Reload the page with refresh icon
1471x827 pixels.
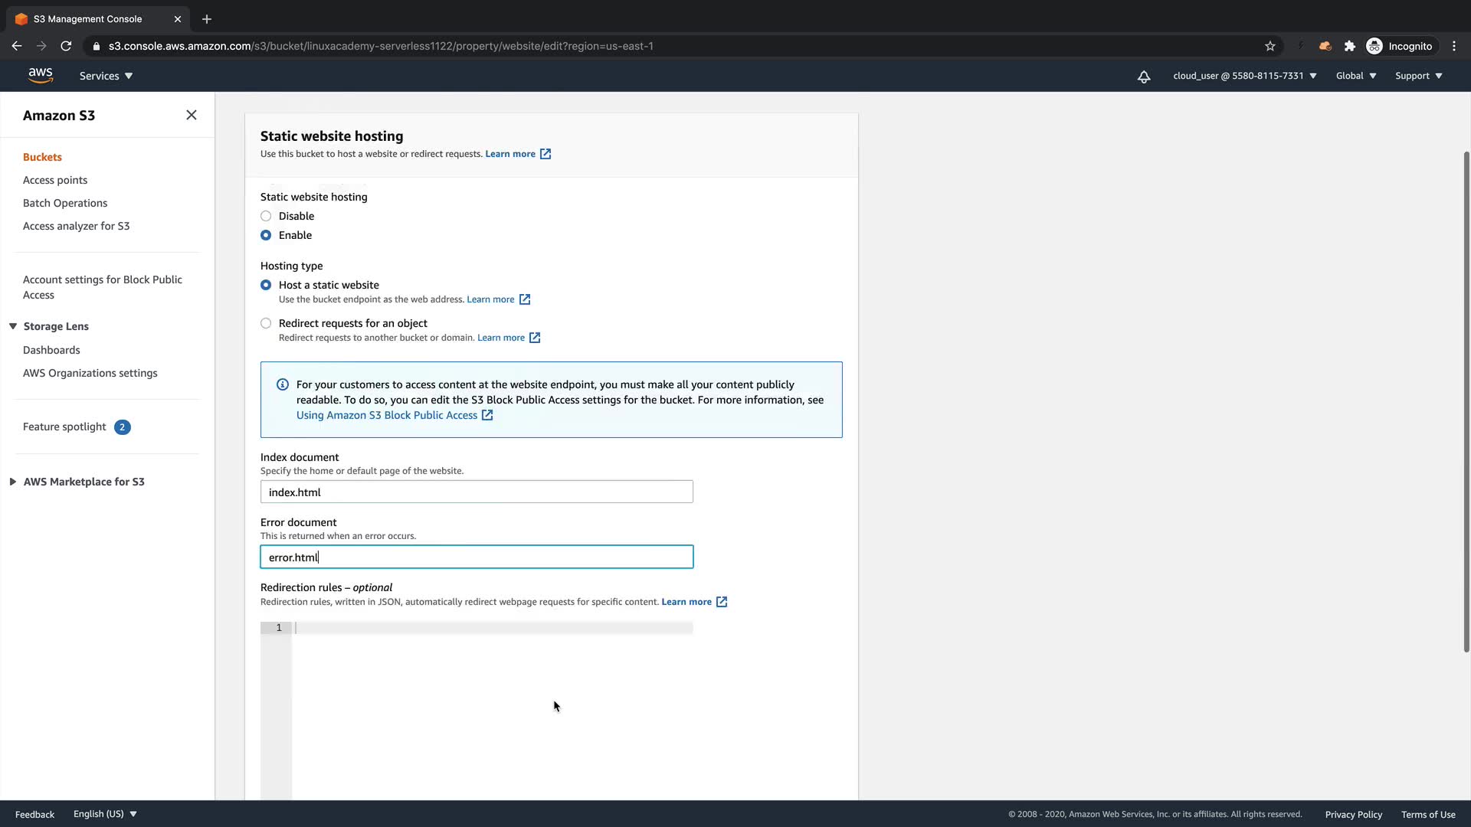click(x=66, y=46)
